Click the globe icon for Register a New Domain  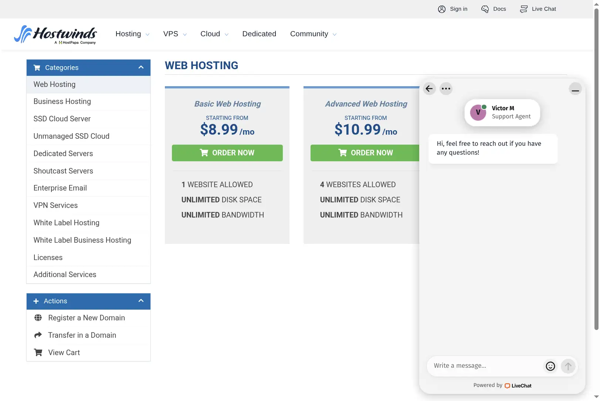[38, 318]
